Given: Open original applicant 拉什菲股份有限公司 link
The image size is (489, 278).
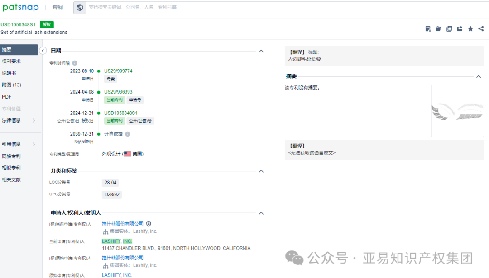Looking at the screenshot, I should 123,258.
